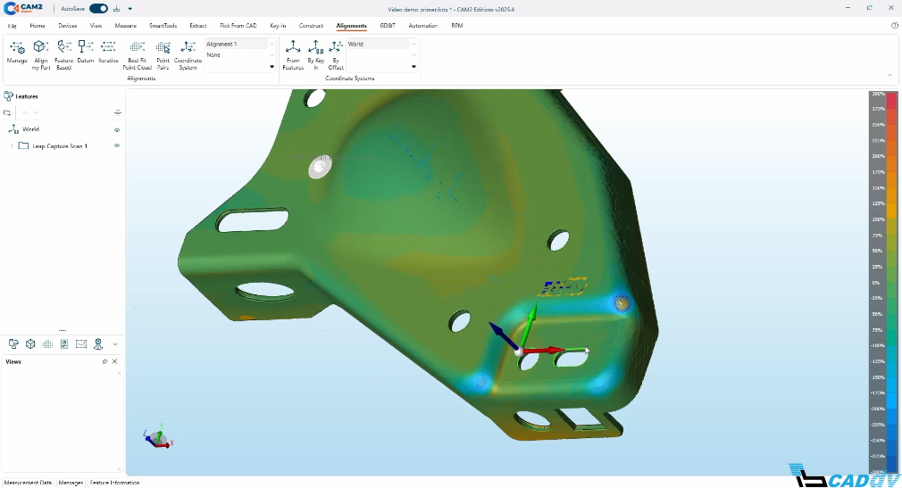Move feature down with the down arrow
902x488 pixels.
point(37,112)
